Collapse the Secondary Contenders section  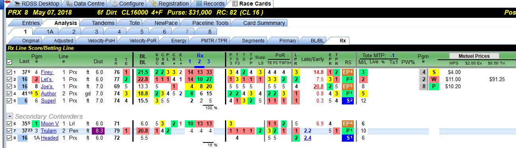10,116
